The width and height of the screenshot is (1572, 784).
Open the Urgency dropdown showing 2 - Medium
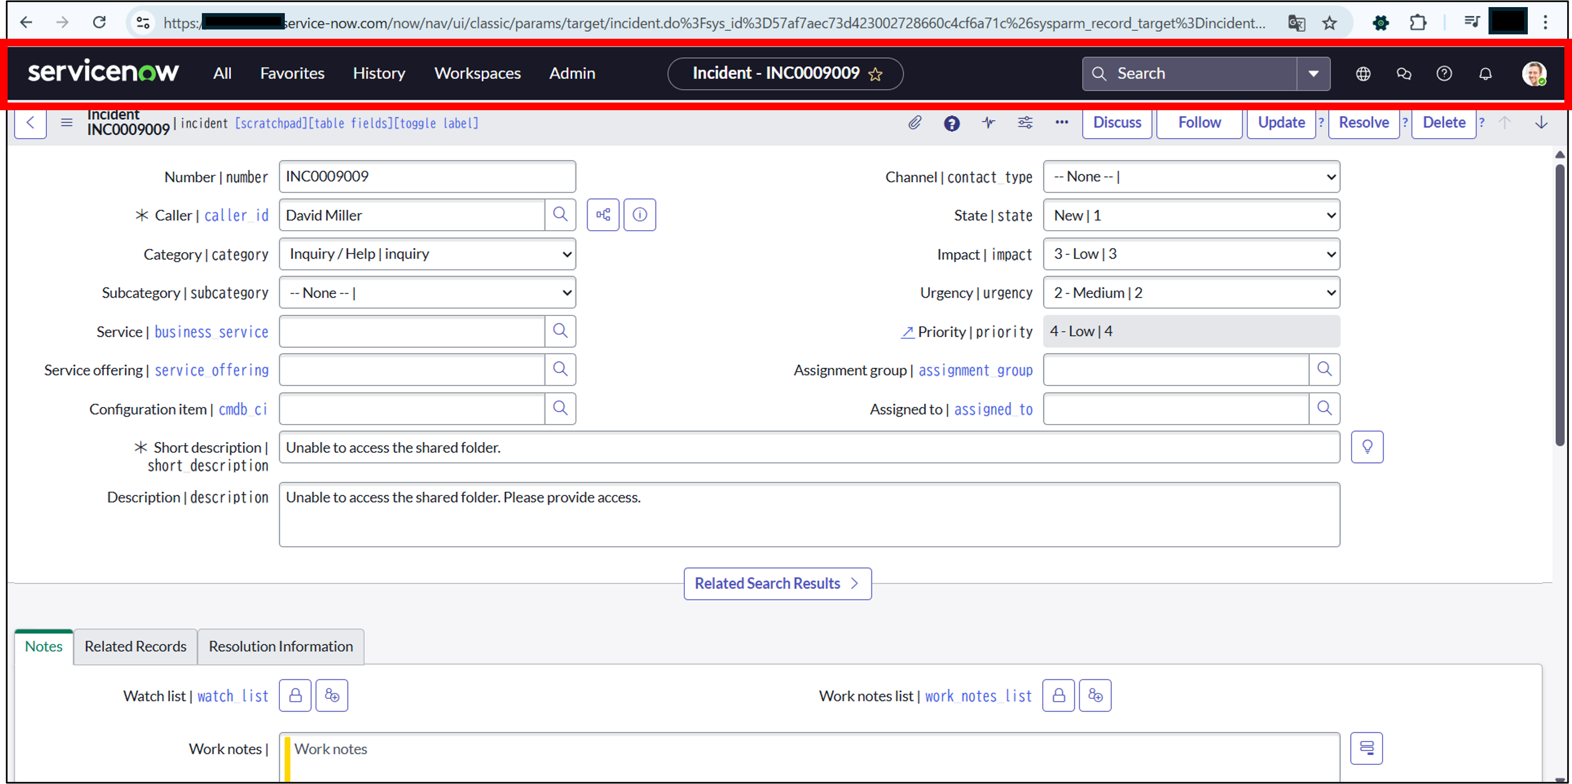[x=1191, y=293]
